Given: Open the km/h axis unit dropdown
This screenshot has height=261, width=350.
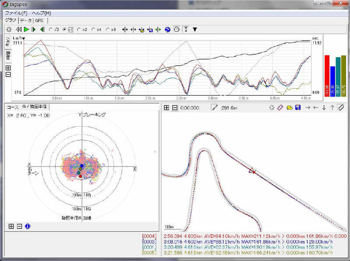Looking at the screenshot, I should [24, 38].
